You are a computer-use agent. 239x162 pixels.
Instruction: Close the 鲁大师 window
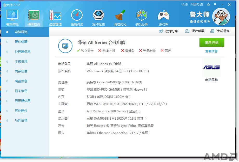(229, 5)
